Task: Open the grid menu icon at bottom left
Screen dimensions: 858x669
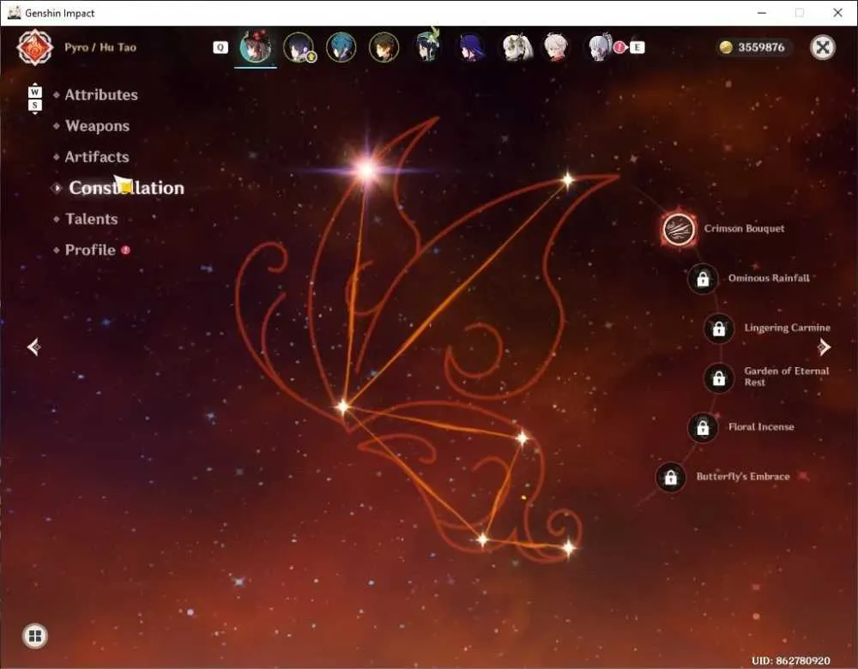Action: click(35, 636)
